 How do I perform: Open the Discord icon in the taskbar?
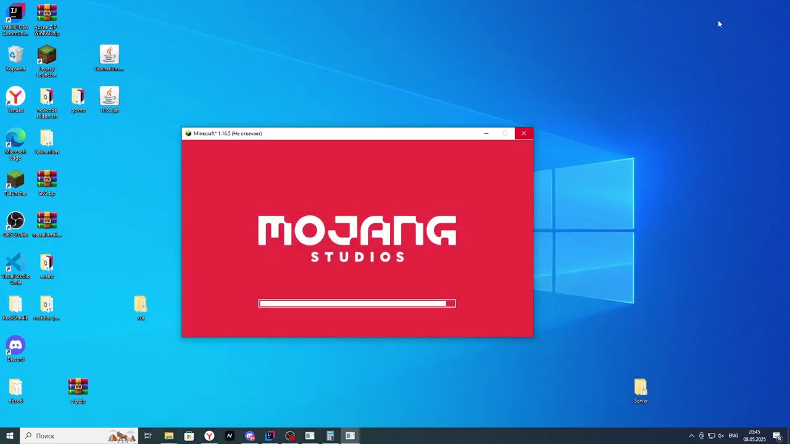point(249,436)
